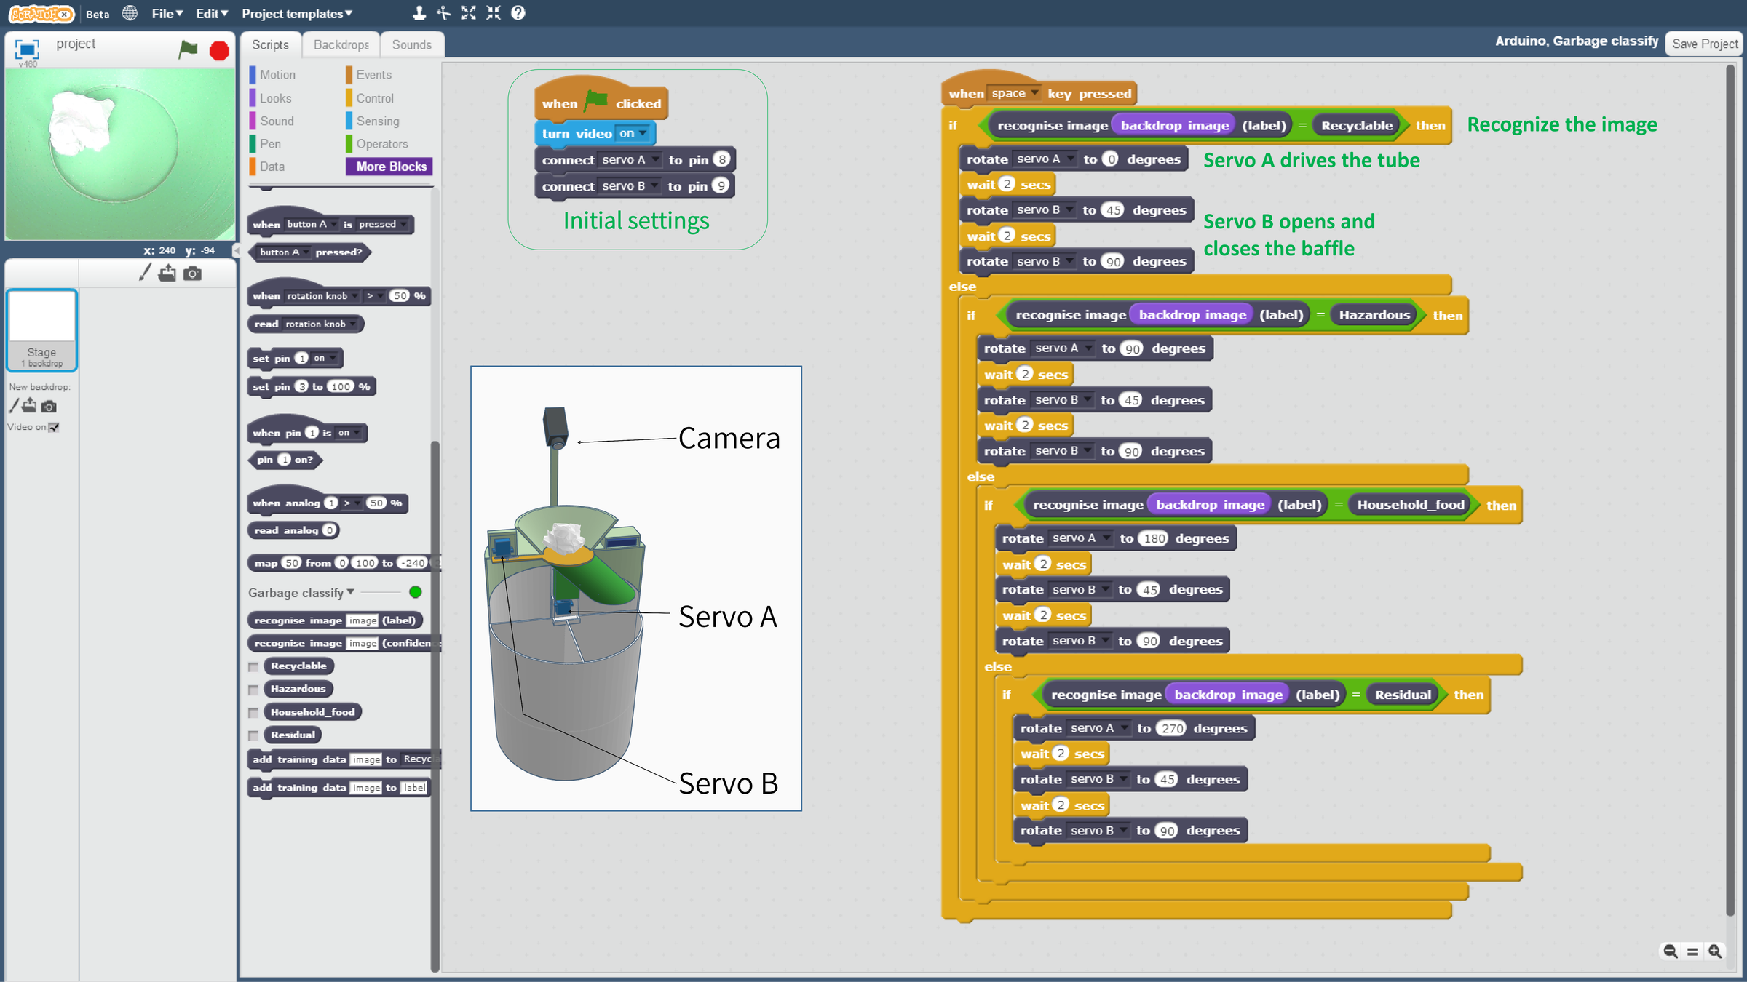
Task: Show the Recyclable variable on stage
Action: click(253, 666)
